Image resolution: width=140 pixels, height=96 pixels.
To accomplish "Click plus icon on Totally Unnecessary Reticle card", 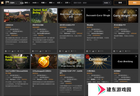I will pos(28,56).
